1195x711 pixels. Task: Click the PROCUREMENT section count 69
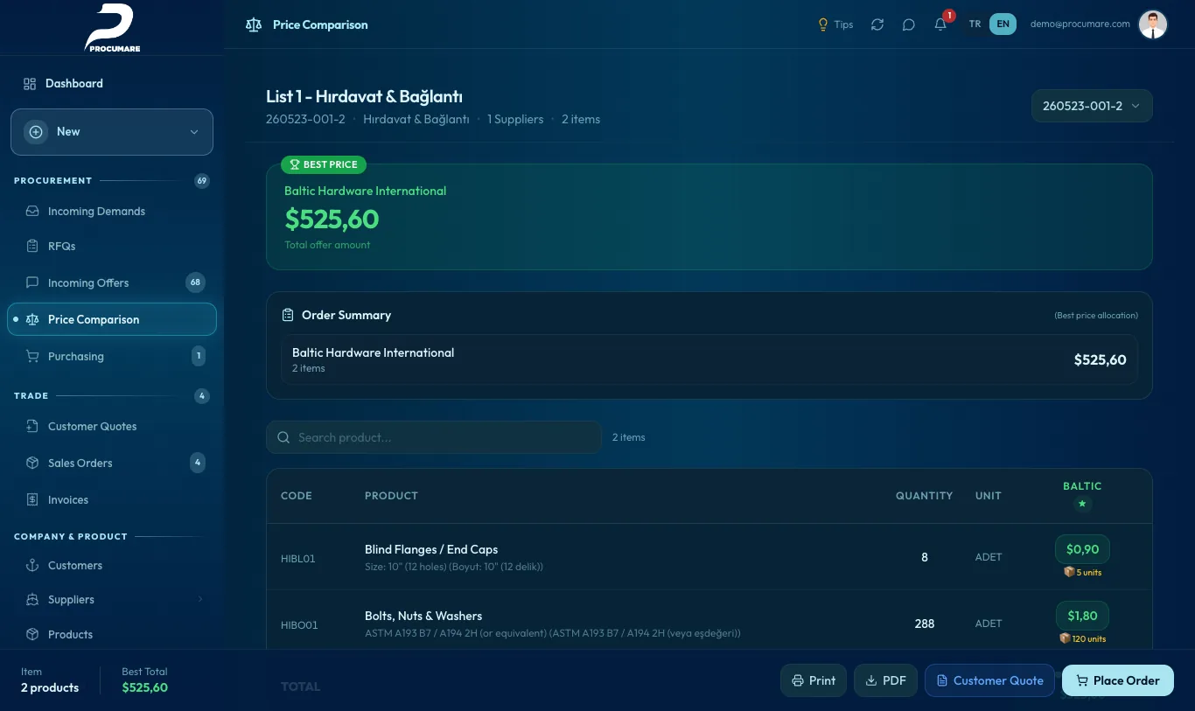[202, 181]
